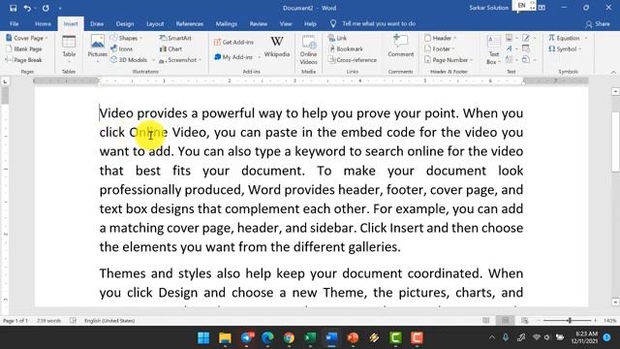This screenshot has height=349, width=620.
Task: Insert Pictures from the ribbon
Action: pos(97,49)
